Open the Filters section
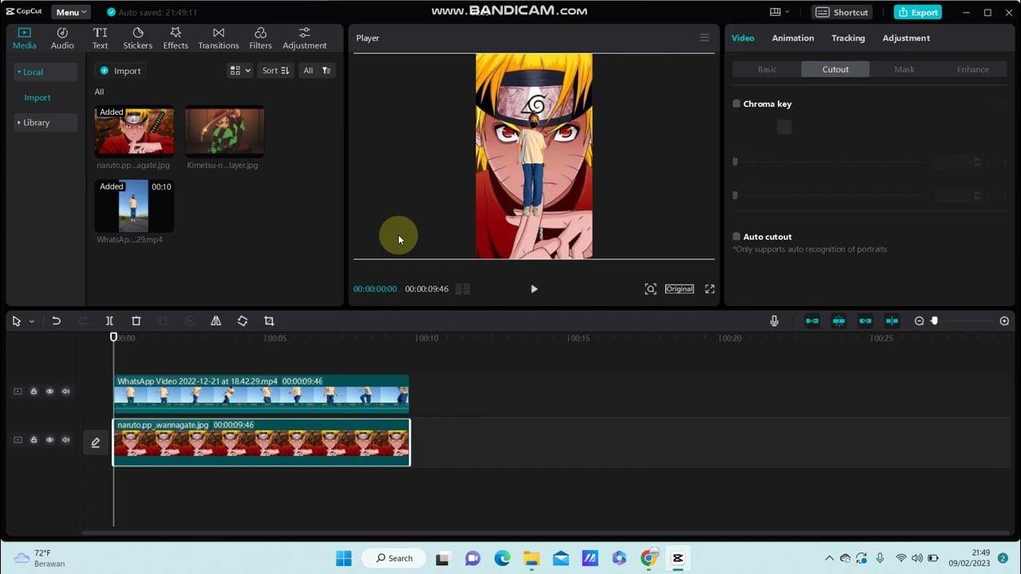 (x=260, y=38)
